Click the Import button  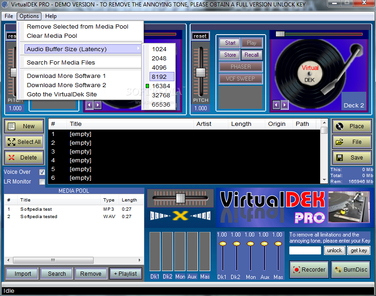tap(22, 274)
